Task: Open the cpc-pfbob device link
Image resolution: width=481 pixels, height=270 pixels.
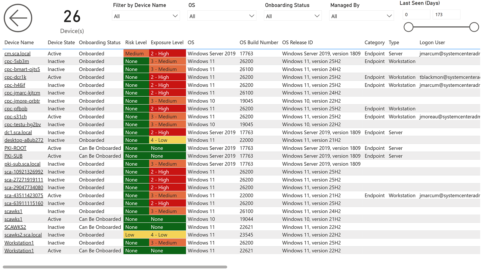Action: click(16, 109)
